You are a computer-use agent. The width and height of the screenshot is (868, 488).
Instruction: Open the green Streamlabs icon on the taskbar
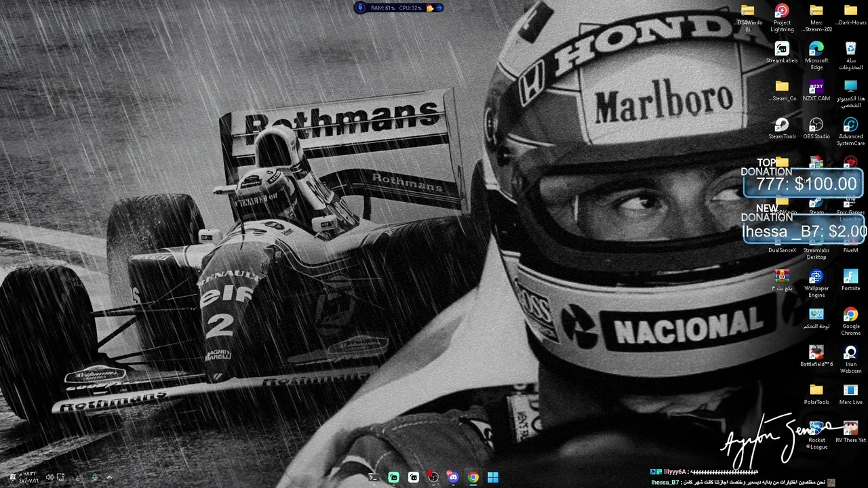(393, 477)
